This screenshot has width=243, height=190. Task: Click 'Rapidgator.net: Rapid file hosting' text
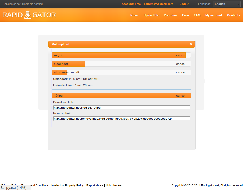tap(23, 4)
